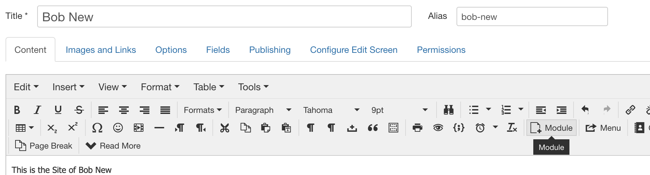650x175 pixels.
Task: Insert a bullet list
Action: tap(474, 110)
